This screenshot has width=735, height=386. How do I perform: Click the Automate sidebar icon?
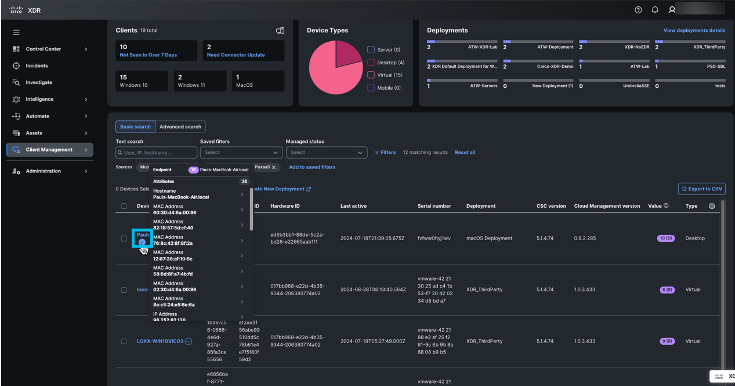click(16, 116)
